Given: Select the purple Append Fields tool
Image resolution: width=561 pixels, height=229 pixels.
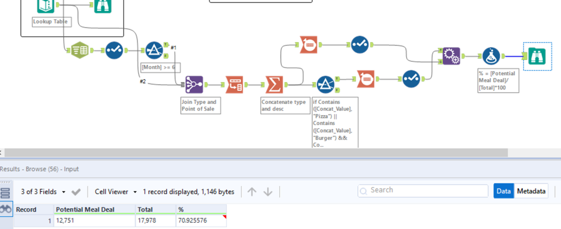Looking at the screenshot, I should coord(451,56).
